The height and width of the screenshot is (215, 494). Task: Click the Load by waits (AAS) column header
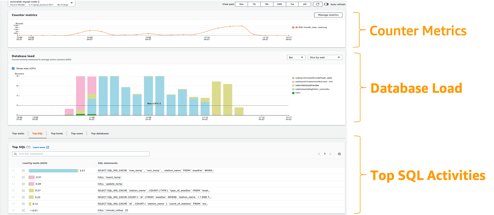pos(35,163)
